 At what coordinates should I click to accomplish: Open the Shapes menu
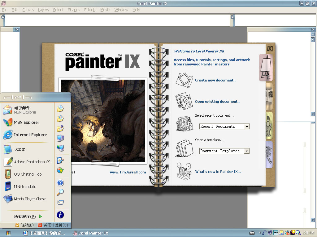pyautogui.click(x=74, y=10)
